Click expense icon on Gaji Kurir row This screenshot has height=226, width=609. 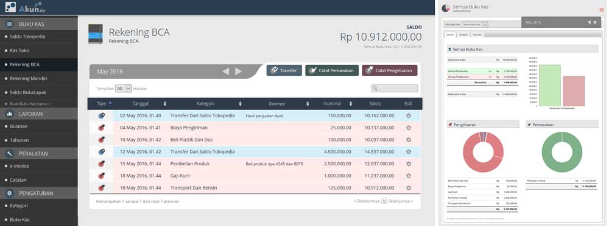(101, 176)
